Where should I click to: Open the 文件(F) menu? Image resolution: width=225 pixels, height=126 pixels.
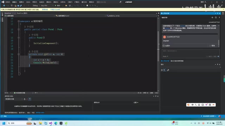(x=8, y=2)
